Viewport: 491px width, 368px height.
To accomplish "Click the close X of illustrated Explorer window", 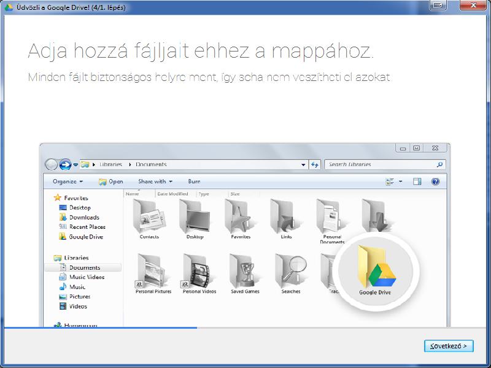I will (x=435, y=148).
